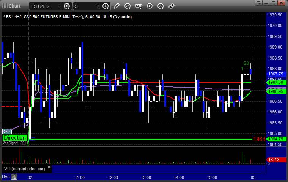
Task: Open the chart studies icon
Action: click(x=127, y=6)
